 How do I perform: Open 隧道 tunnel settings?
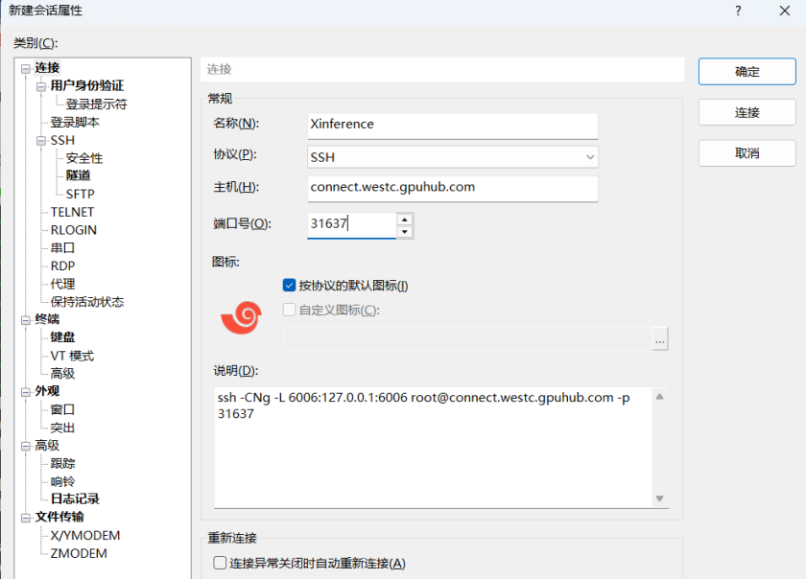click(x=78, y=175)
